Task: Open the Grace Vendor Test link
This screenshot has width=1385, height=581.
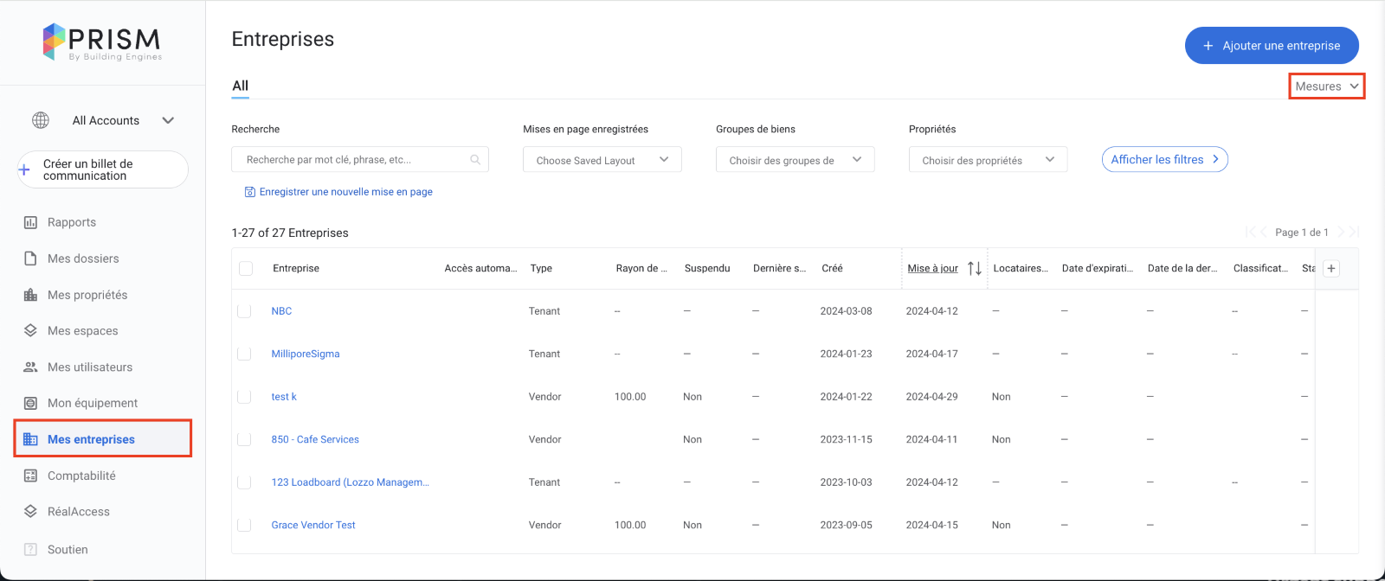Action: click(x=313, y=525)
